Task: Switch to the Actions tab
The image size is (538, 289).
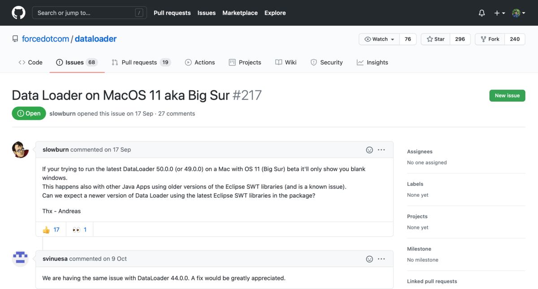Action: [x=200, y=63]
